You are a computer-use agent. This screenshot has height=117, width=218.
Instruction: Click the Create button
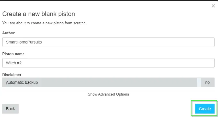point(205,109)
